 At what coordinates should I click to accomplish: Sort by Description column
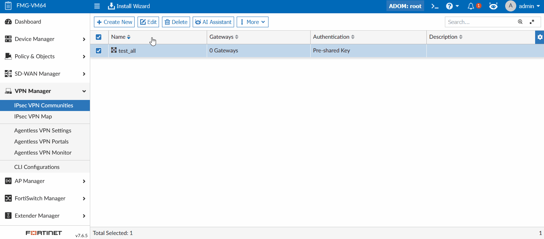click(446, 37)
